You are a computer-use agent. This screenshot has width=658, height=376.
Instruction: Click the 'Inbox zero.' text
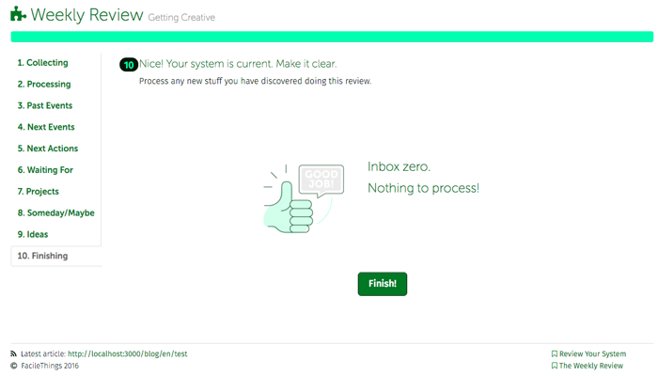pos(399,166)
